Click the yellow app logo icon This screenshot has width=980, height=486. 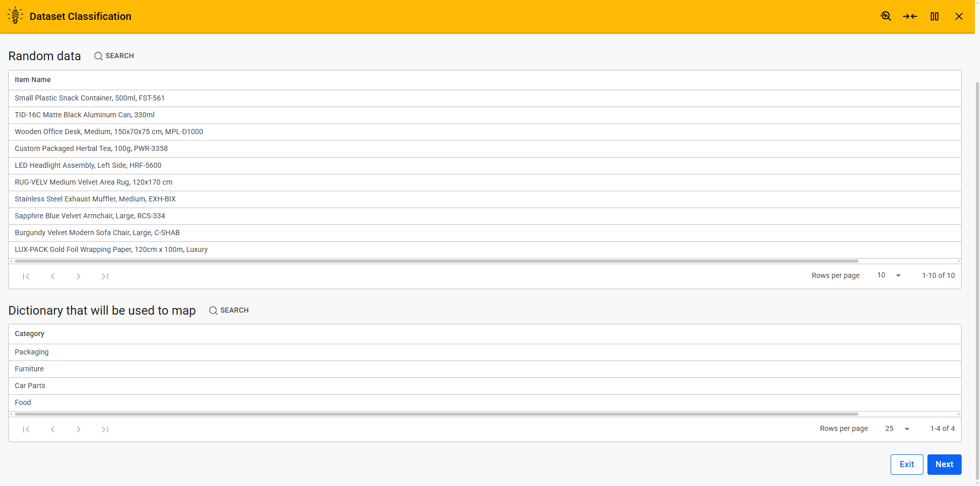click(15, 15)
